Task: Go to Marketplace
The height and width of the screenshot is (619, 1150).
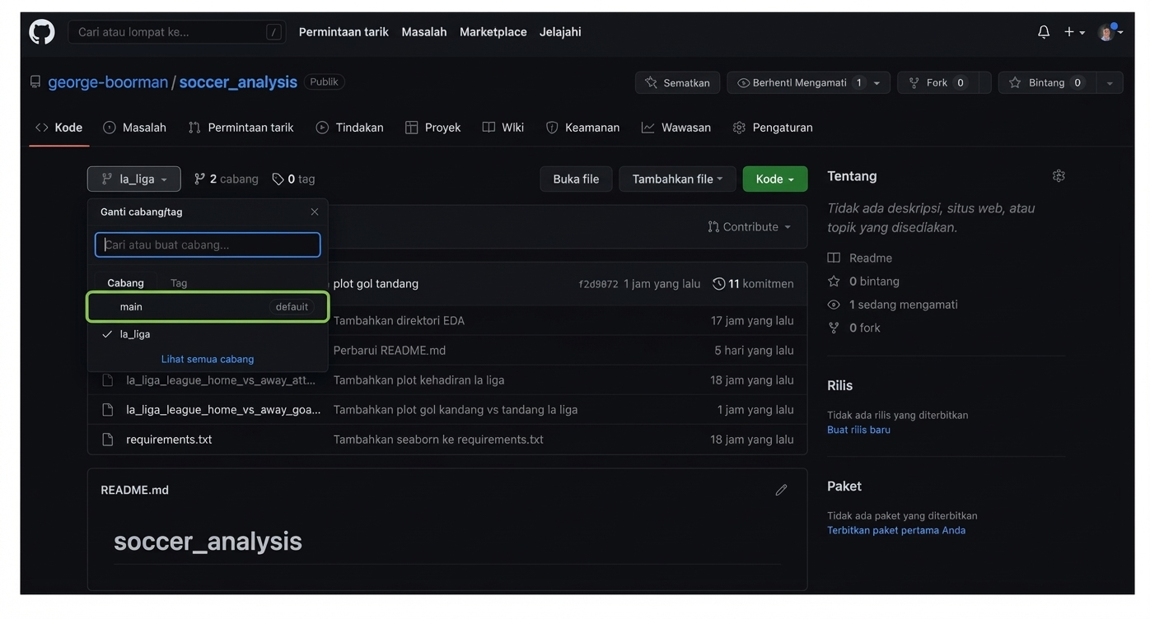Action: pos(493,32)
